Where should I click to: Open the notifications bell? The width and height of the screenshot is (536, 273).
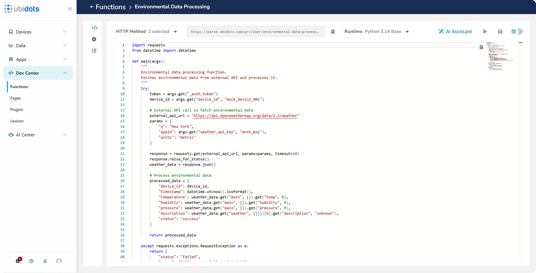click(x=45, y=261)
